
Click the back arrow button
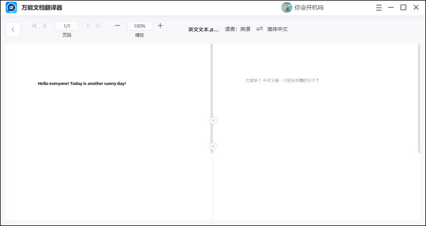pos(13,29)
